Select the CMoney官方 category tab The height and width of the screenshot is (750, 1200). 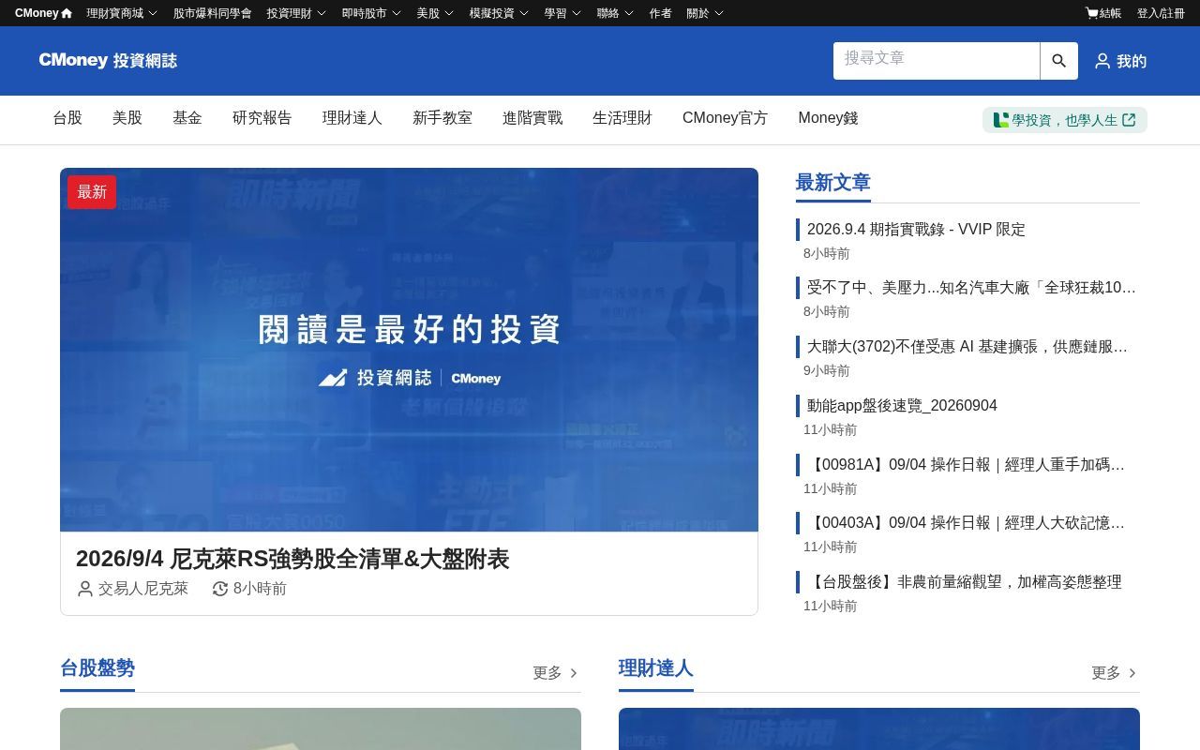click(x=725, y=118)
